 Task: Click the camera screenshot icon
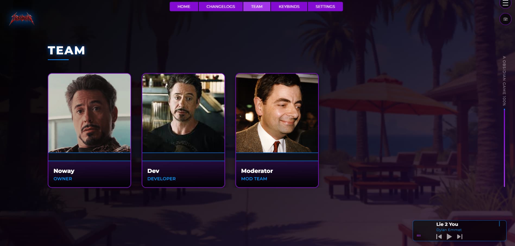505,19
